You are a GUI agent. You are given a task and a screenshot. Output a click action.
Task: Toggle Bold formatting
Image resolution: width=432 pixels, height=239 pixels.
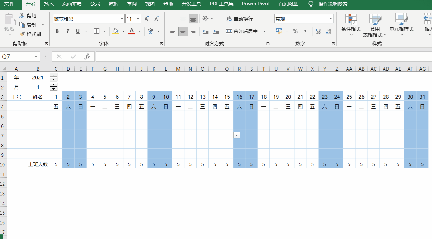point(57,31)
